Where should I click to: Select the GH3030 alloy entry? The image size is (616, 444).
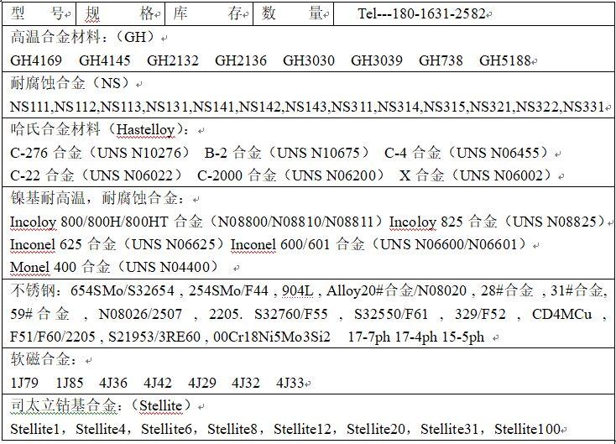pos(308,60)
